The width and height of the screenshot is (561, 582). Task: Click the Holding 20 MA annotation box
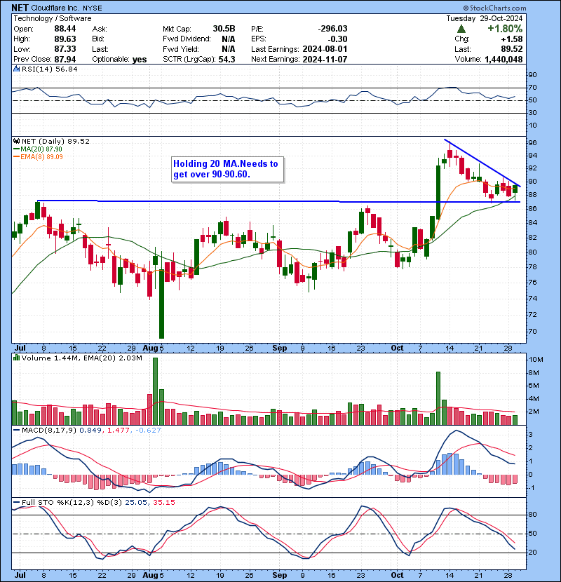coord(228,169)
